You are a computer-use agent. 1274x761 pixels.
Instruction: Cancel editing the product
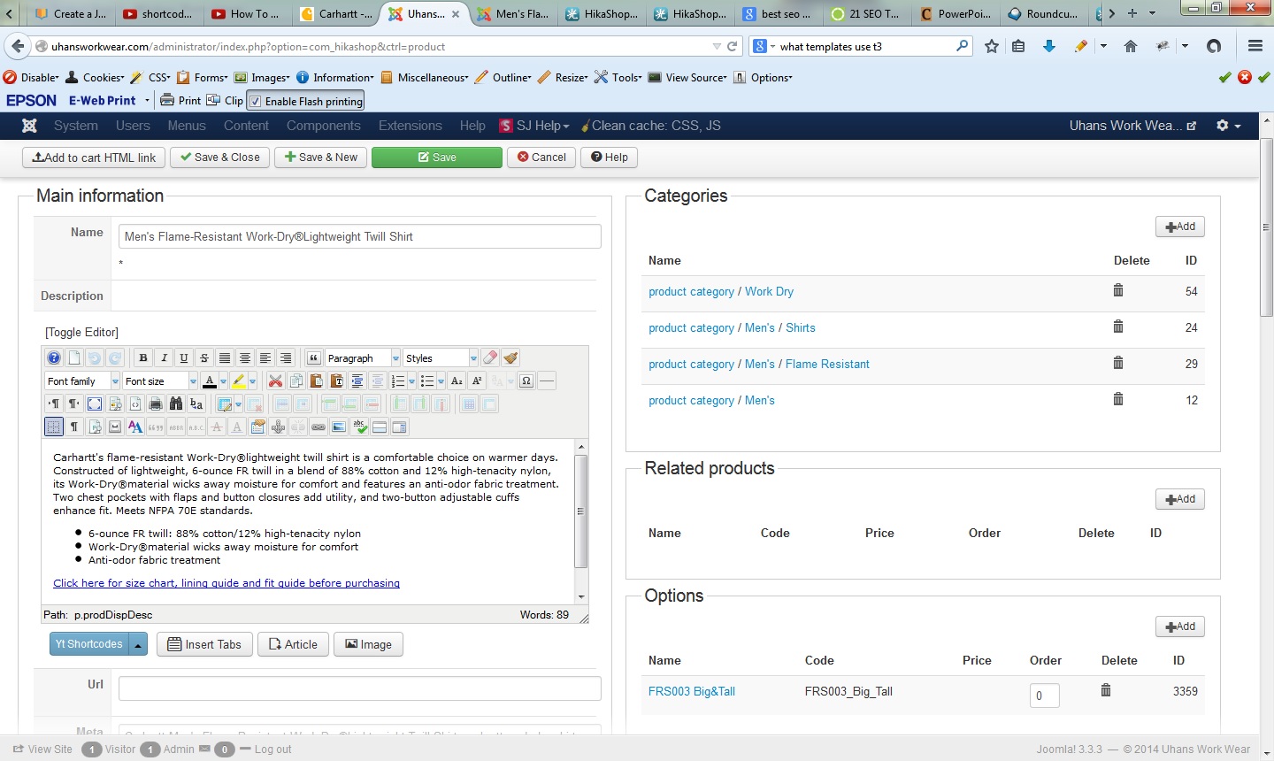pos(541,158)
